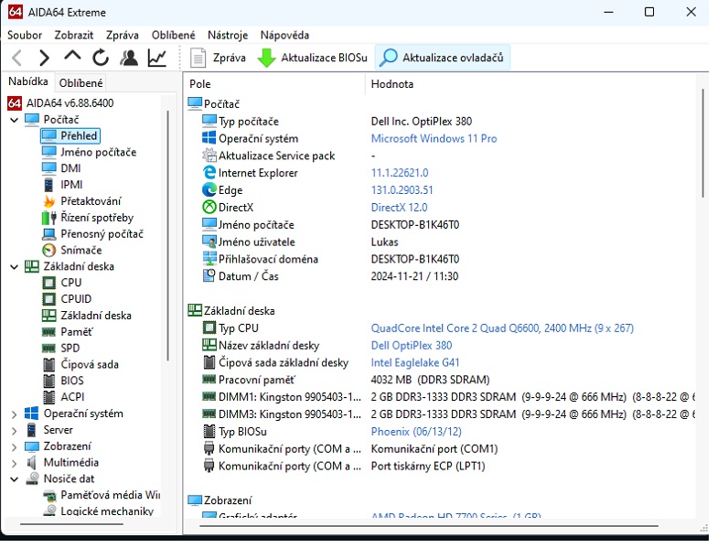728x548 pixels.
Task: Click the refresh icon in toolbar
Action: (101, 58)
